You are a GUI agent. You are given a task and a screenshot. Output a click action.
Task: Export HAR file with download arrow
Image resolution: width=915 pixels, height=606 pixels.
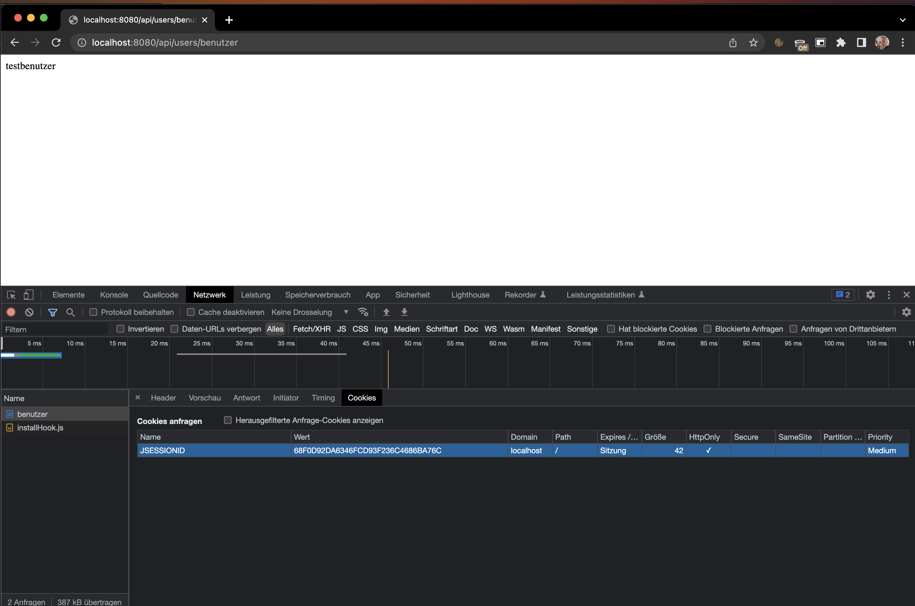tap(404, 312)
